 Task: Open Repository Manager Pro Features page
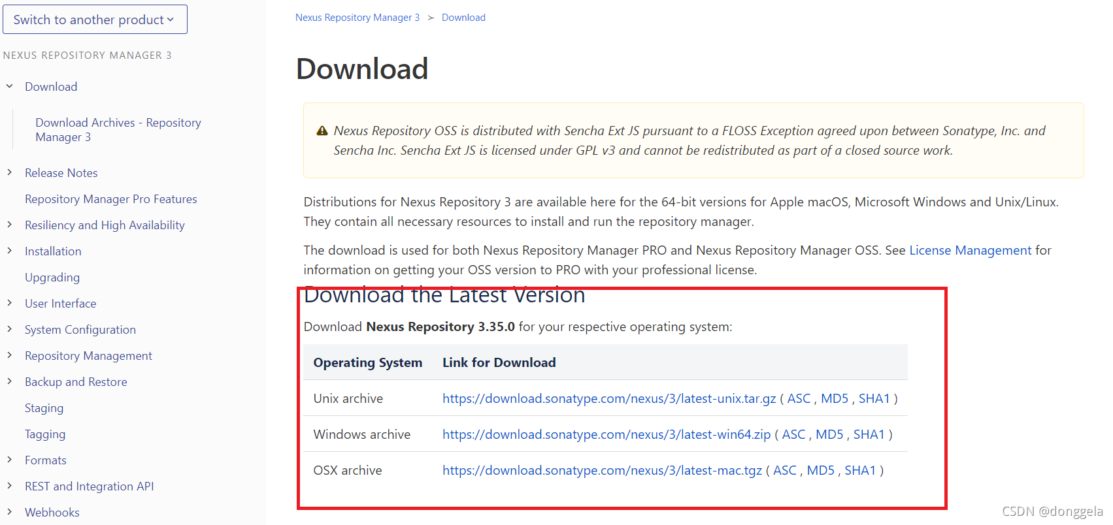(x=111, y=199)
